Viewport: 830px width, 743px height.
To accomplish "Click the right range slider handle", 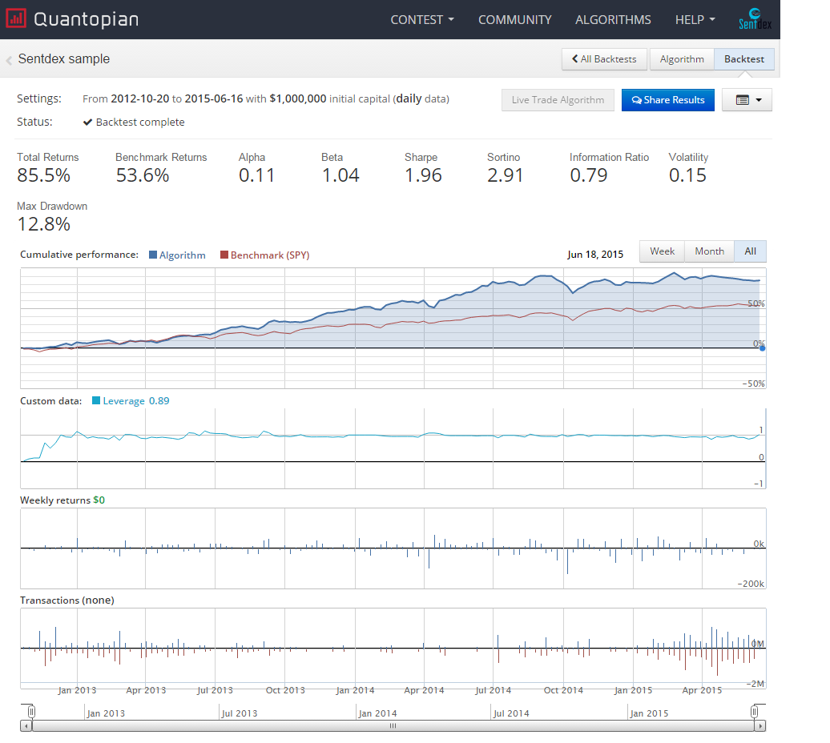I will [755, 712].
